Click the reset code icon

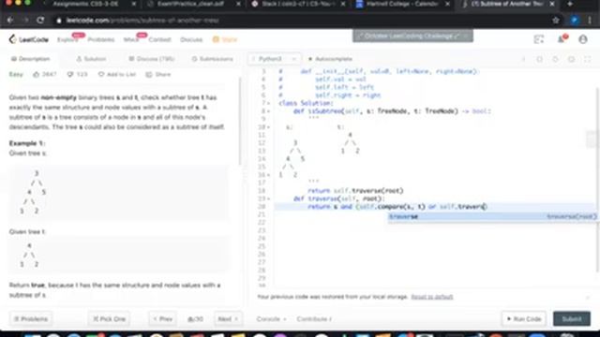[x=555, y=59]
